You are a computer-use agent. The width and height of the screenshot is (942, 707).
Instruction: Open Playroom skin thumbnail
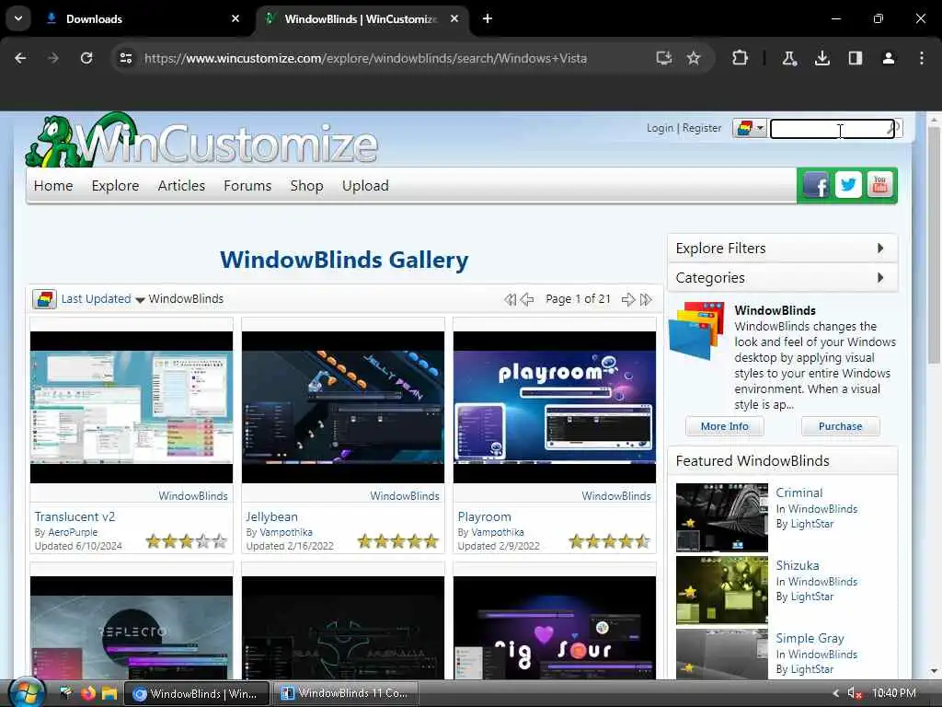[x=555, y=407]
